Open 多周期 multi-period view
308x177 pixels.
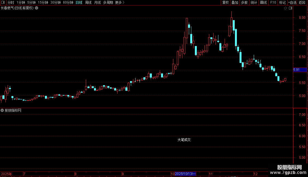coord(108,2)
